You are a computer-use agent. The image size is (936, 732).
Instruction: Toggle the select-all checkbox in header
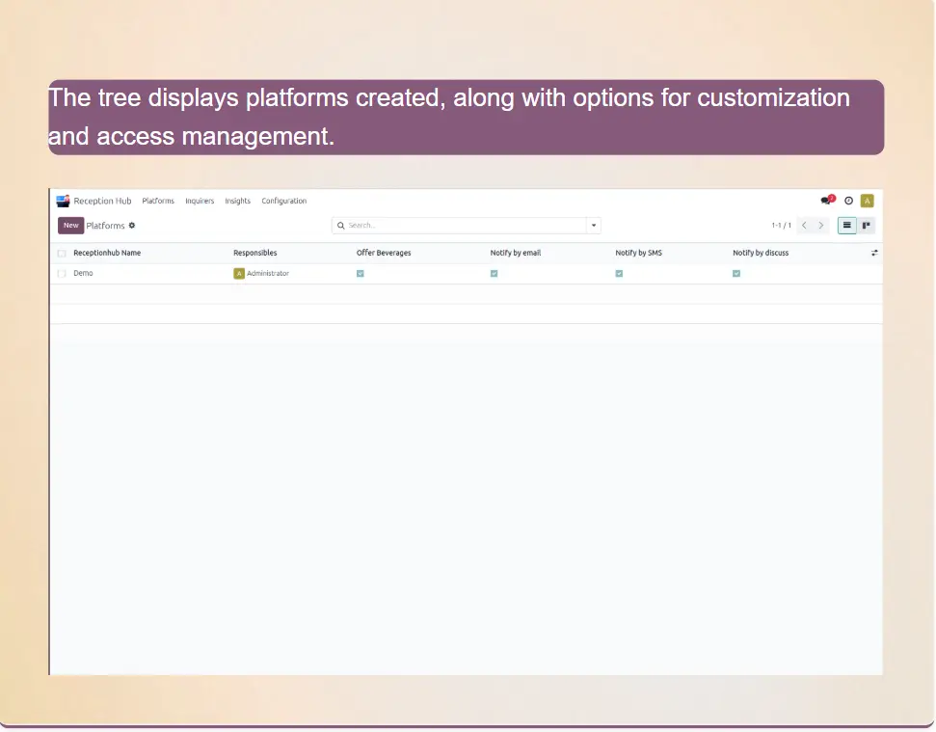pyautogui.click(x=62, y=254)
